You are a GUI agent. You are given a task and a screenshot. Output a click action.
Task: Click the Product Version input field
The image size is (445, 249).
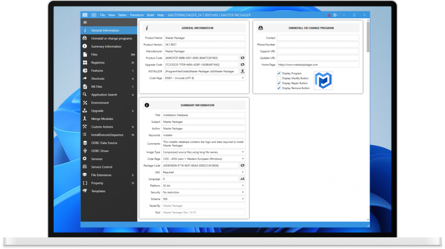[204, 45]
